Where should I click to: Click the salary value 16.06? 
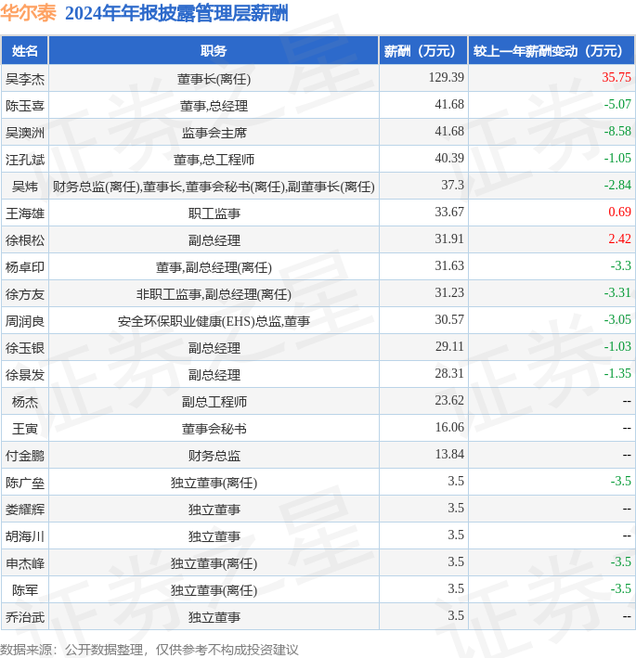[449, 427]
